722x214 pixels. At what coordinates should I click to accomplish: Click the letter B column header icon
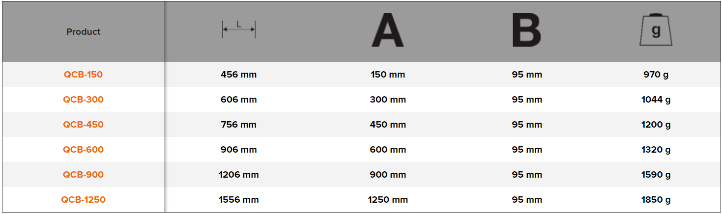(526, 31)
